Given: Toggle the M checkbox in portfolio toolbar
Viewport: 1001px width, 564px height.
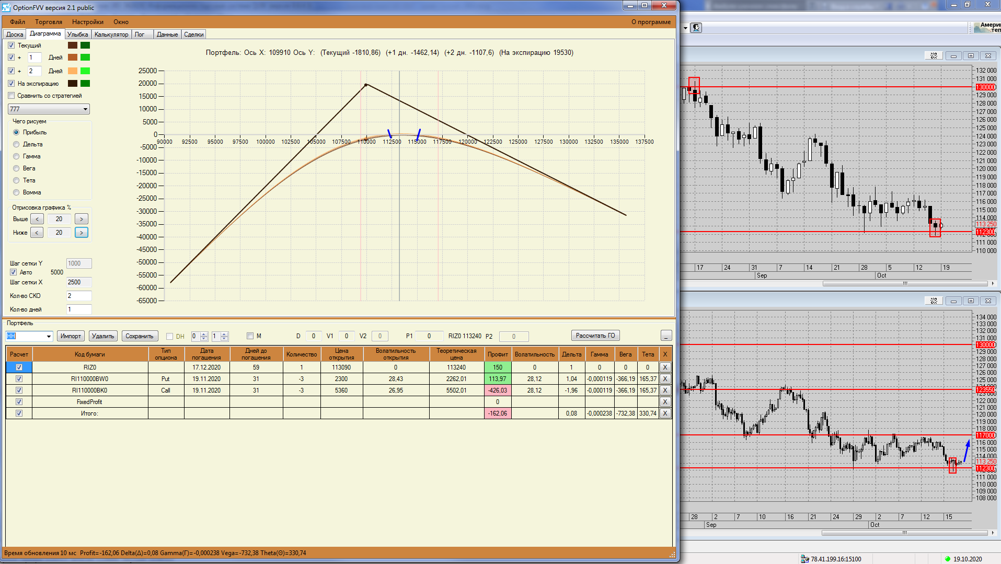Looking at the screenshot, I should (x=250, y=336).
